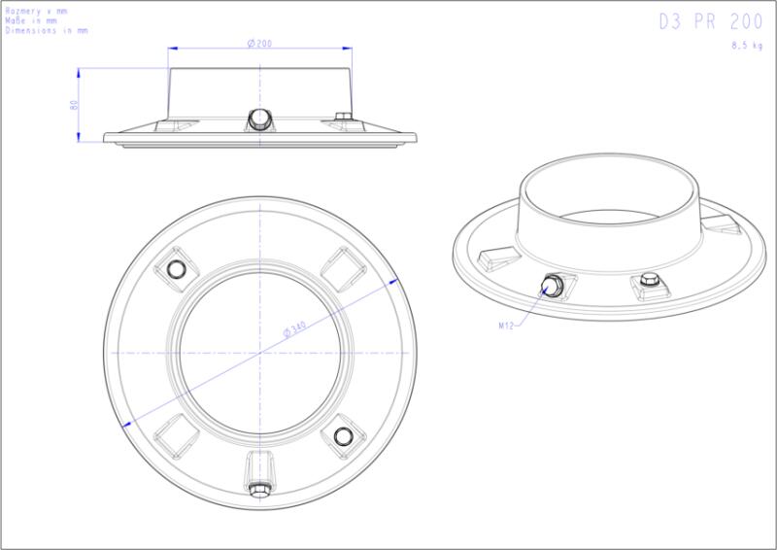
Task: Click the M12 callout label
Action: [x=505, y=327]
